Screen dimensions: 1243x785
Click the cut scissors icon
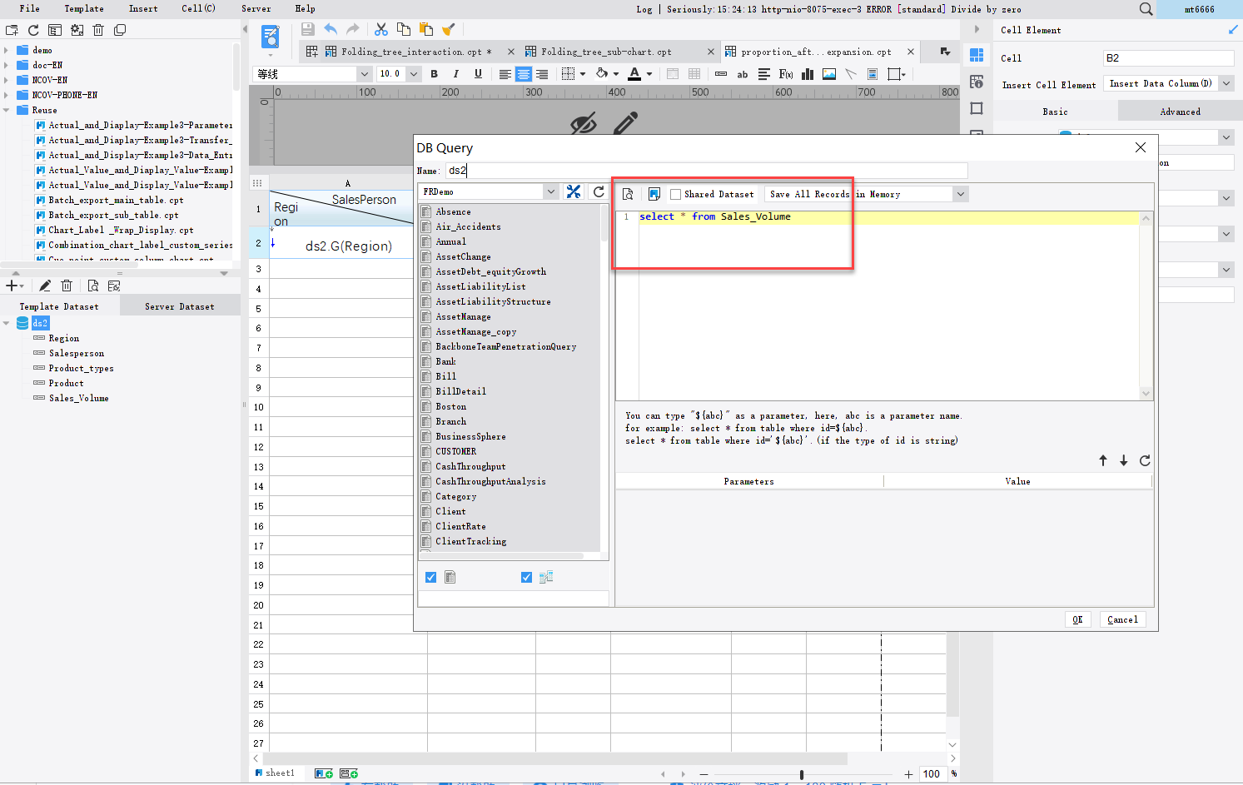381,29
